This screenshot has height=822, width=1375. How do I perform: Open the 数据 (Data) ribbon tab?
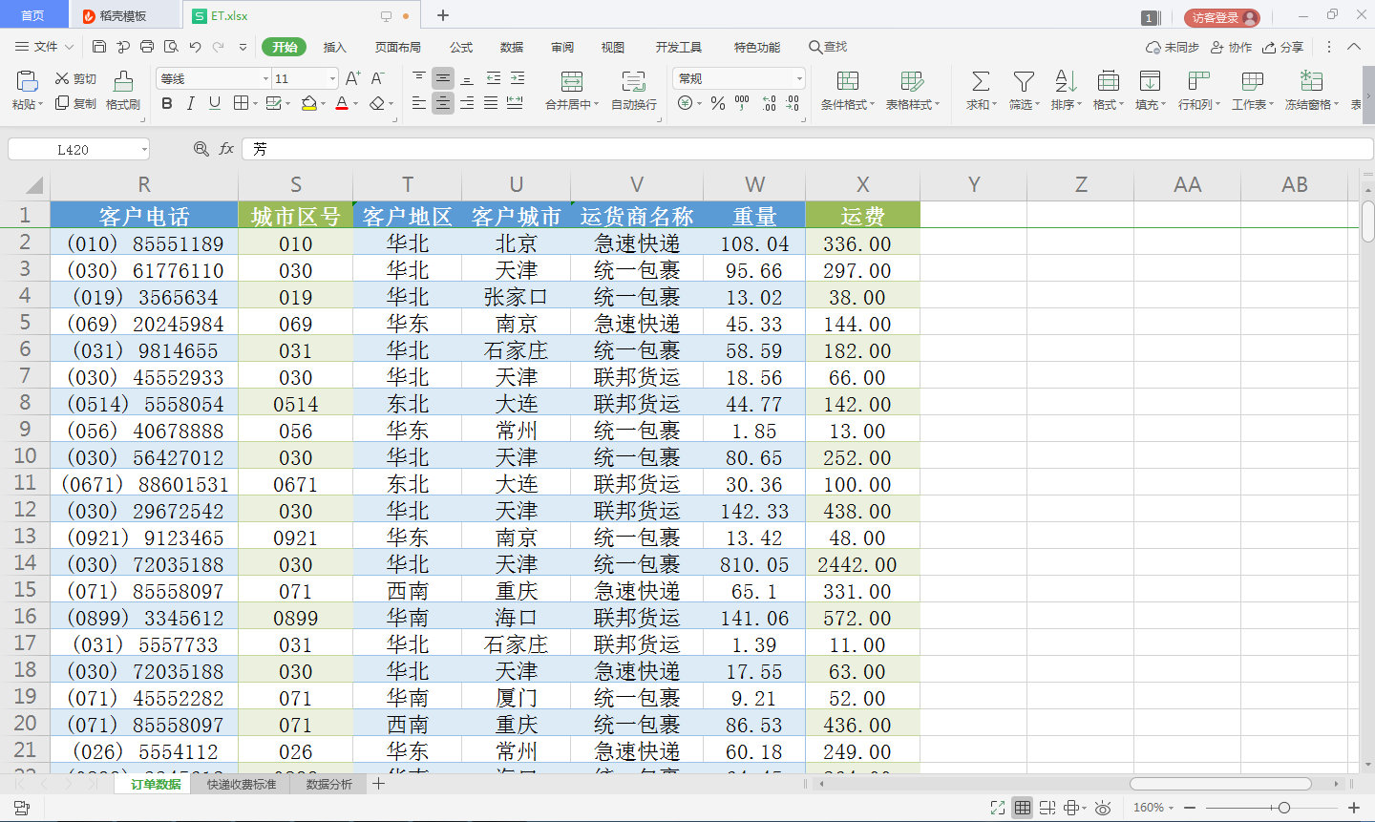tap(512, 47)
